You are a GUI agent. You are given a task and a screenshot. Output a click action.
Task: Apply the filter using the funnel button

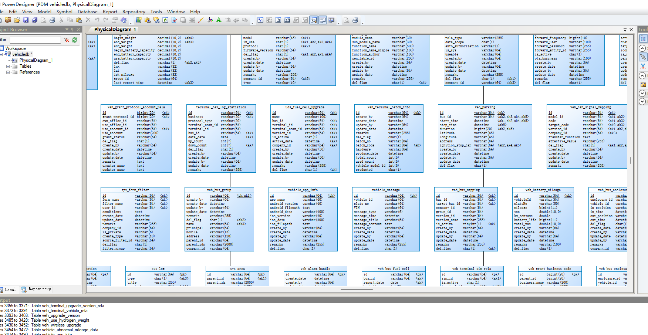tap(67, 40)
